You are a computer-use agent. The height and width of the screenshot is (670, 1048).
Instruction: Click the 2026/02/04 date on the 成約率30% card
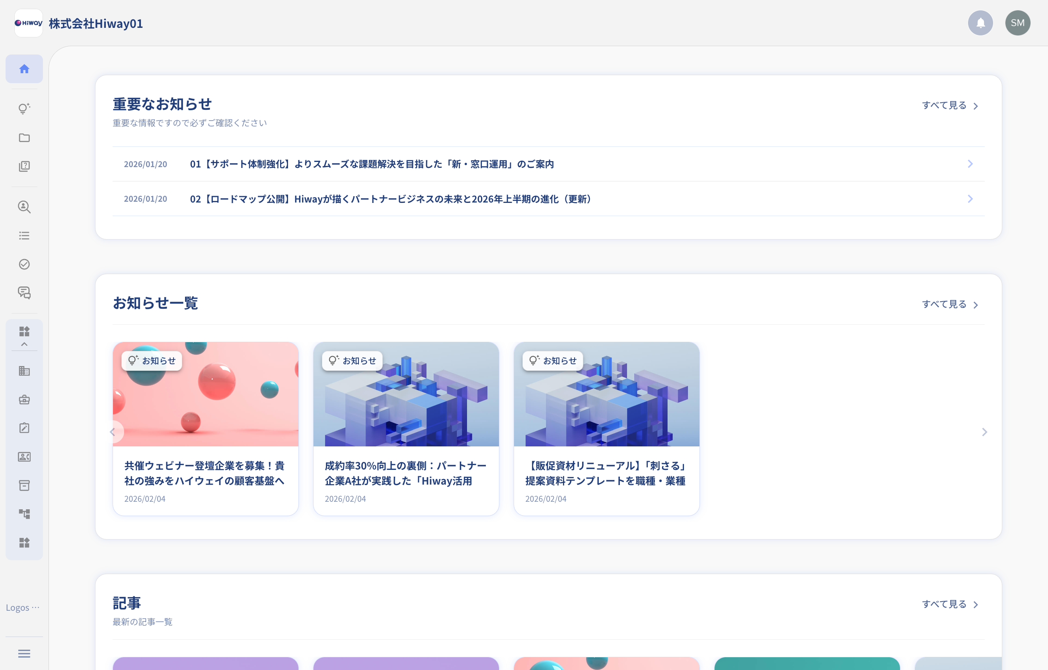pyautogui.click(x=346, y=499)
